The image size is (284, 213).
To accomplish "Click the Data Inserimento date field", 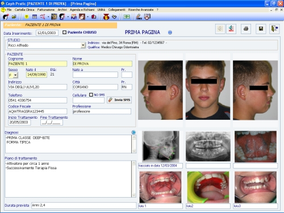I will click(x=47, y=33).
